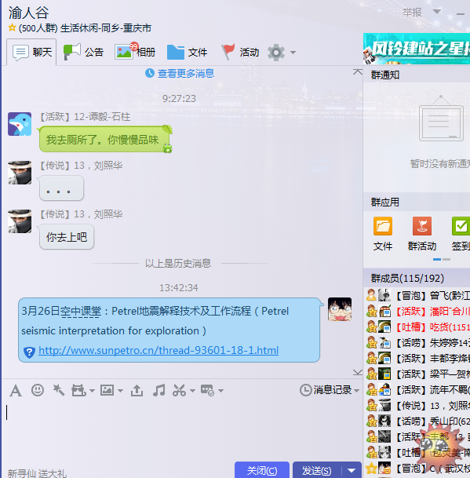470x478 pixels.
Task: Click the yellow star beside group category
Action: (x=13, y=27)
